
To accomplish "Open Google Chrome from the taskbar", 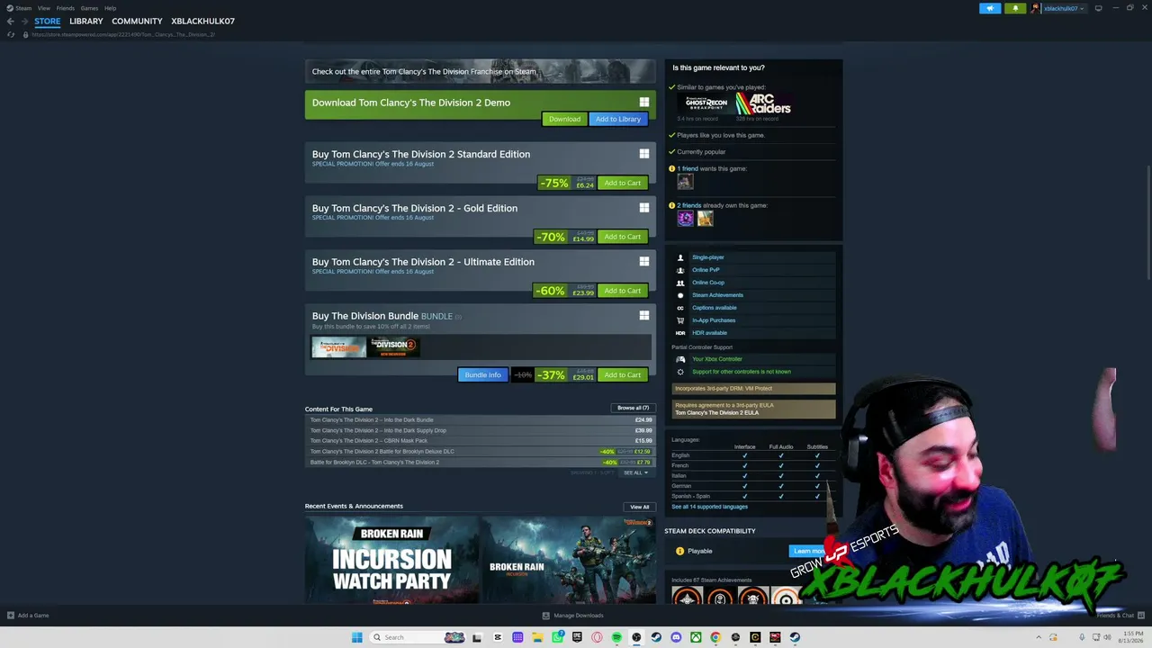I will coord(715,637).
